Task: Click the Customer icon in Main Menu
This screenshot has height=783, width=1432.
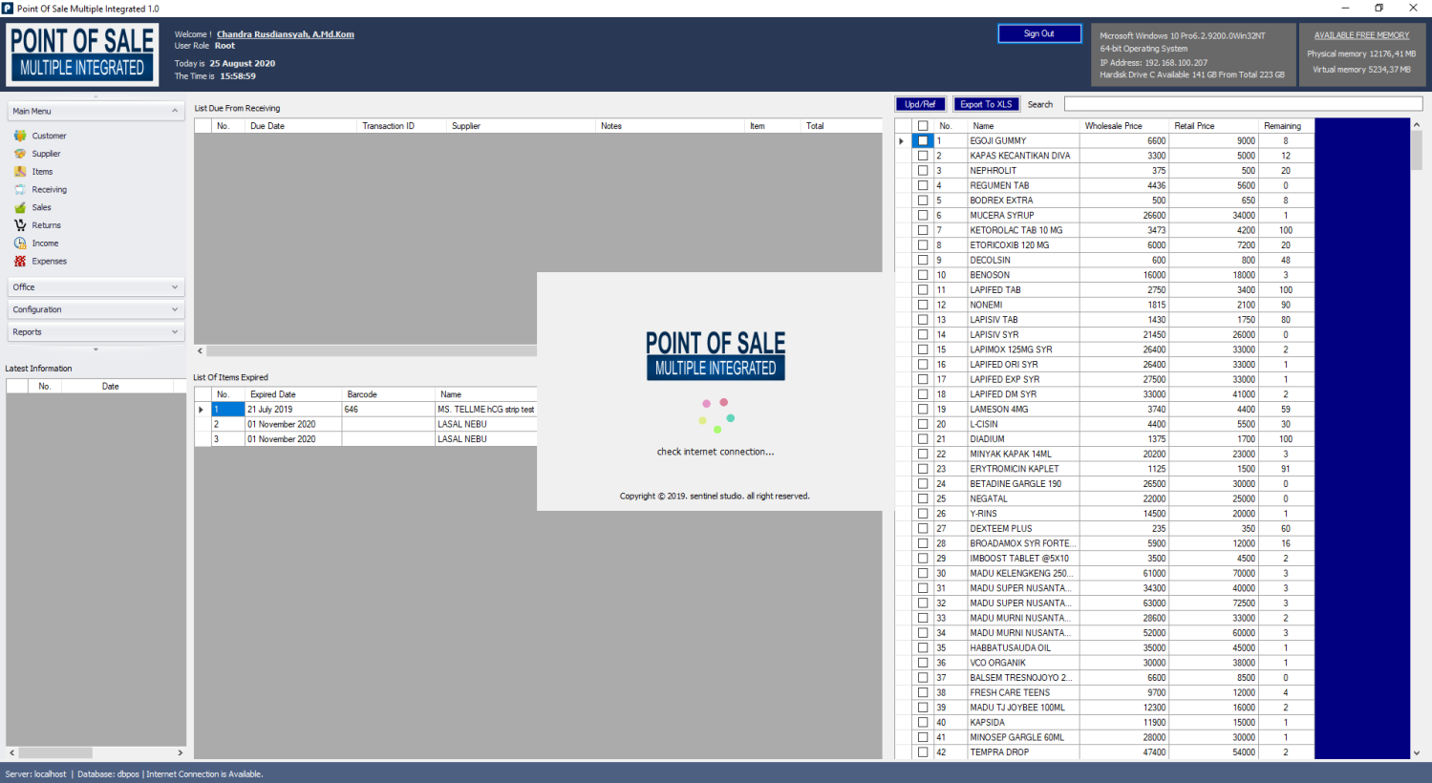Action: pyautogui.click(x=20, y=136)
